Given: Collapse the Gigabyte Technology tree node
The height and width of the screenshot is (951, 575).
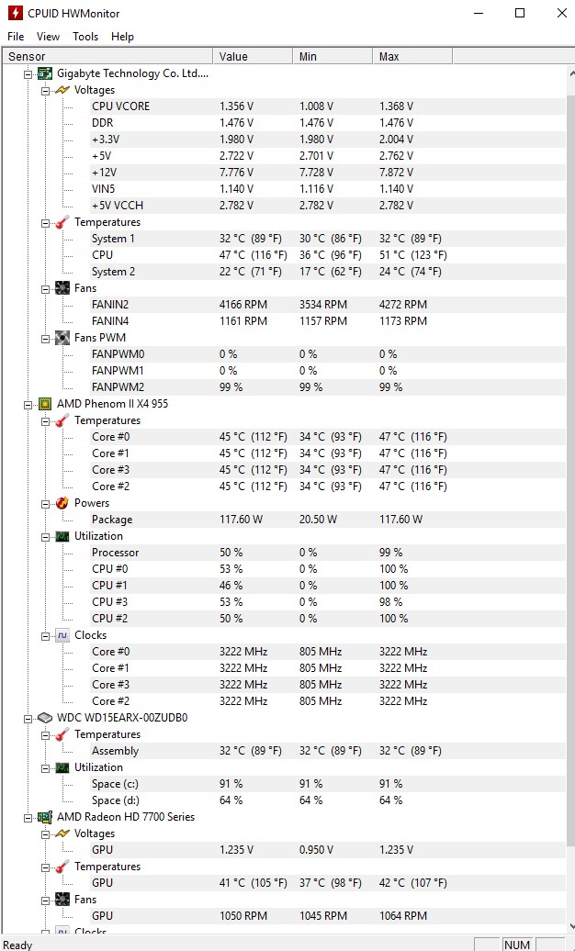Looking at the screenshot, I should 28,73.
